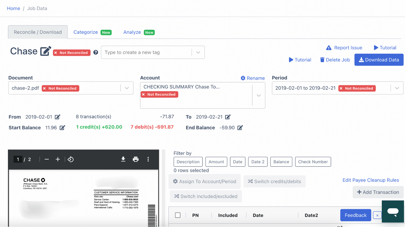Select all rows with the header checkbox
The height and width of the screenshot is (227, 405).
click(178, 215)
